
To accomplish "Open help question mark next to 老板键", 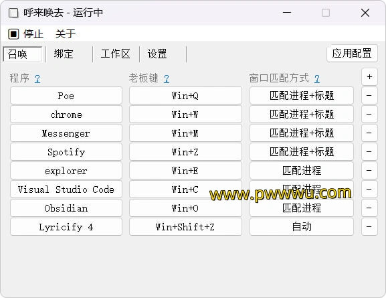I will pos(167,78).
